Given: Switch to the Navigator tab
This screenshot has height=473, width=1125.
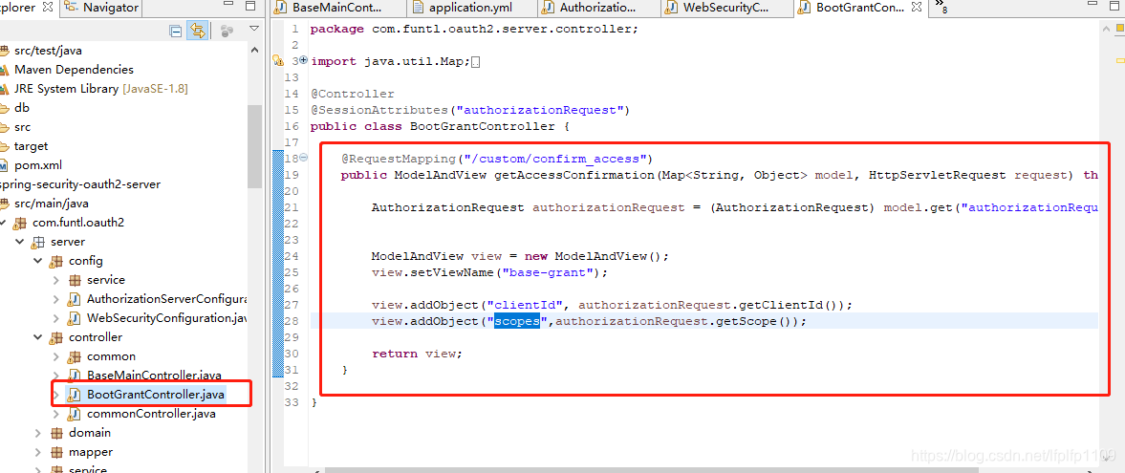Looking at the screenshot, I should click(x=103, y=8).
